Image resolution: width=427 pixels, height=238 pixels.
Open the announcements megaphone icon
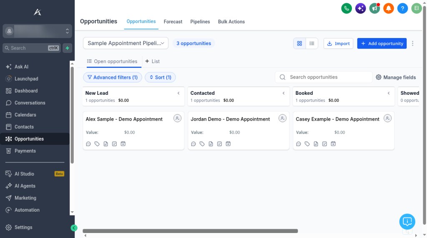click(x=374, y=8)
